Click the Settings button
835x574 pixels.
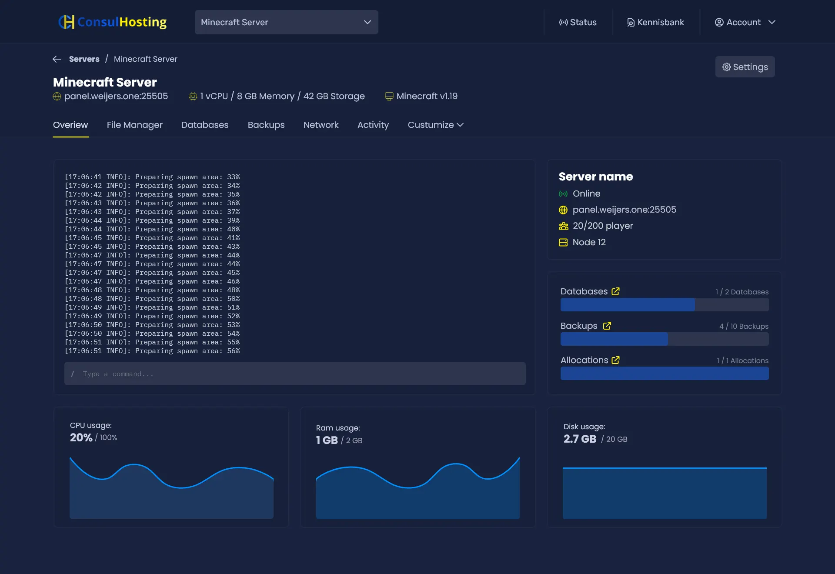click(x=745, y=67)
